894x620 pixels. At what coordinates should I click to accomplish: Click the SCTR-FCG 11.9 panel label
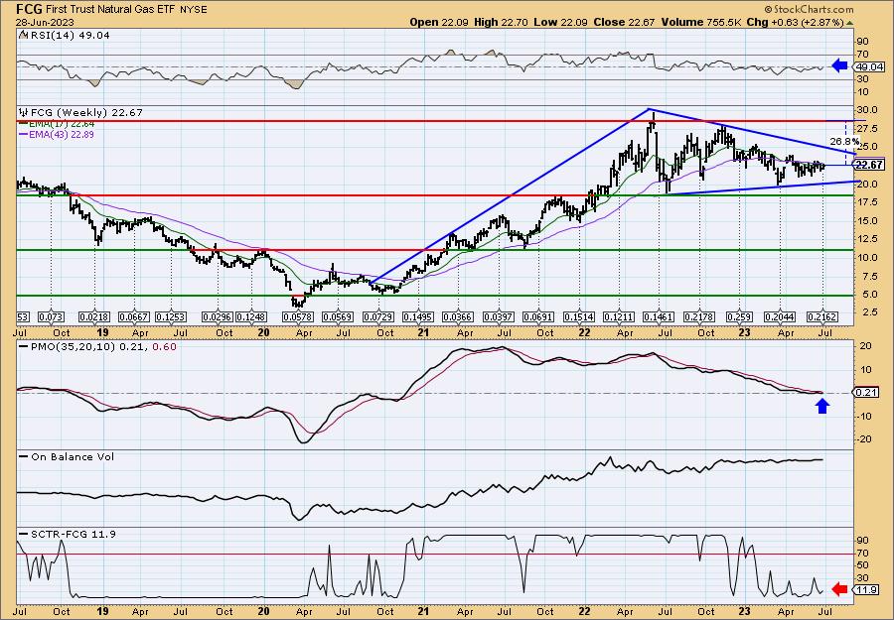pyautogui.click(x=68, y=534)
